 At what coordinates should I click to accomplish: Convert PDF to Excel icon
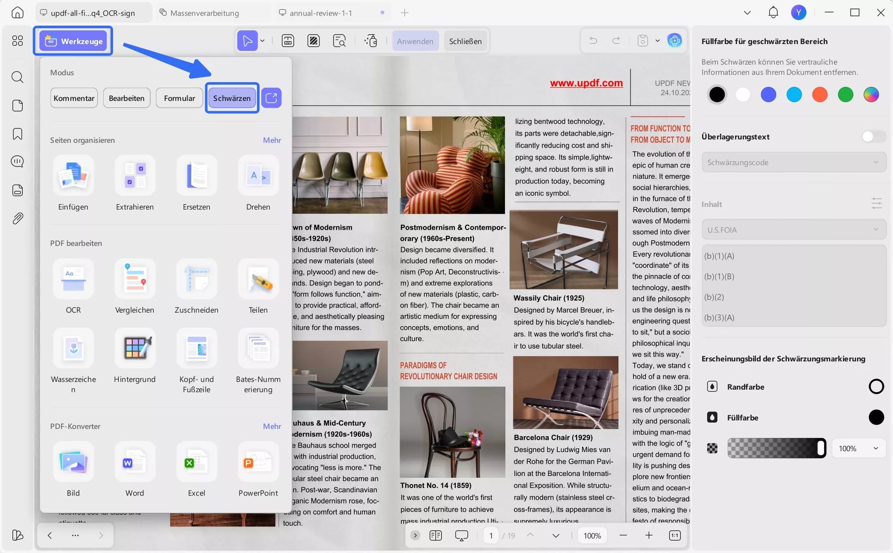coord(197,462)
